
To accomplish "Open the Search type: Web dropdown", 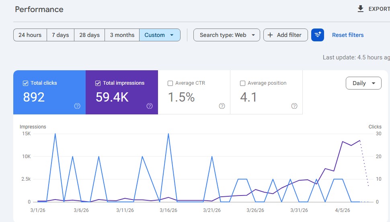I will point(227,35).
